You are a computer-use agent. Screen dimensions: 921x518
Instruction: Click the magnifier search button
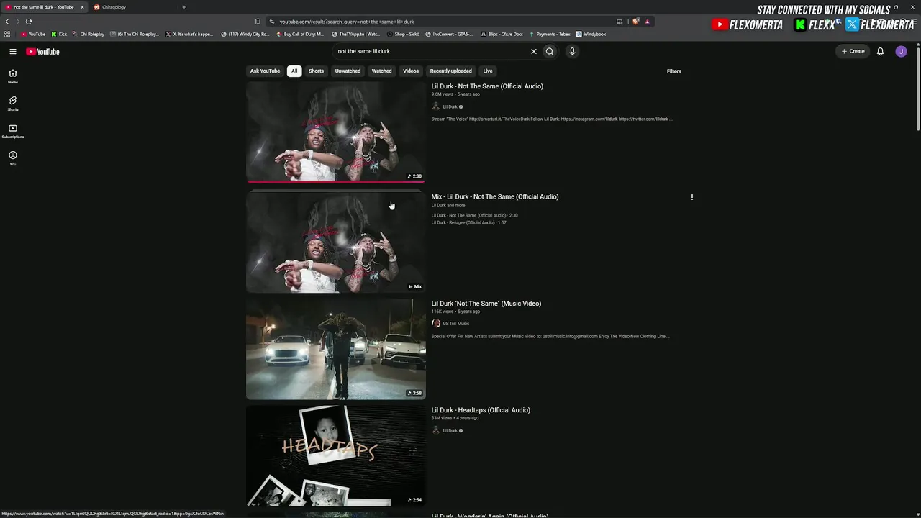click(x=550, y=51)
